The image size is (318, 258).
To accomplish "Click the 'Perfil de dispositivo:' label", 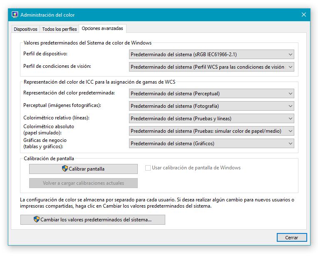I will 45,54.
